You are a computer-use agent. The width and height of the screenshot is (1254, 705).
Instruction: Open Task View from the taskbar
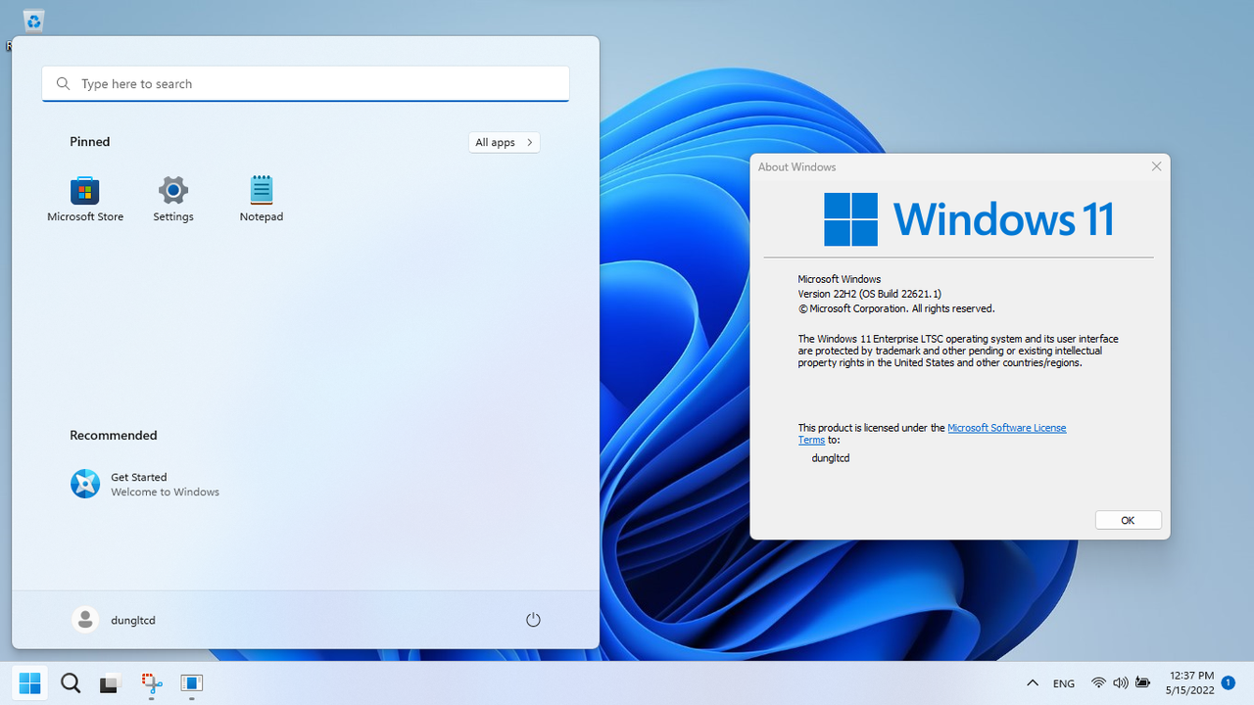coord(108,682)
